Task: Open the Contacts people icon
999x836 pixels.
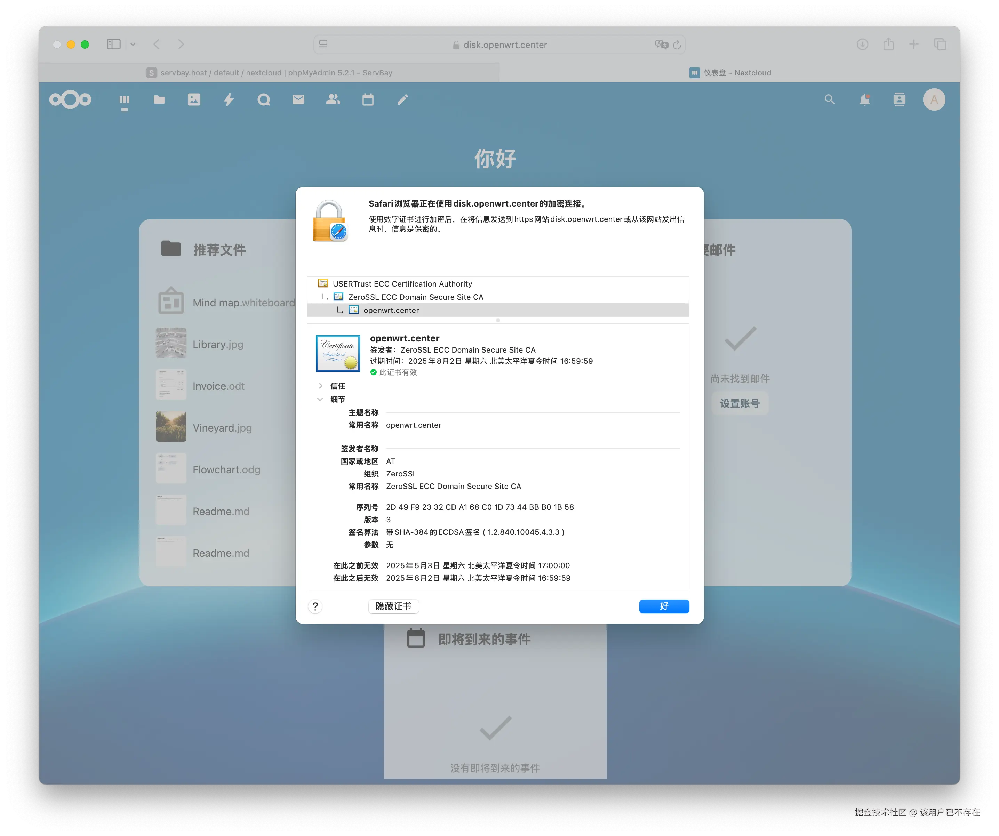Action: [333, 99]
